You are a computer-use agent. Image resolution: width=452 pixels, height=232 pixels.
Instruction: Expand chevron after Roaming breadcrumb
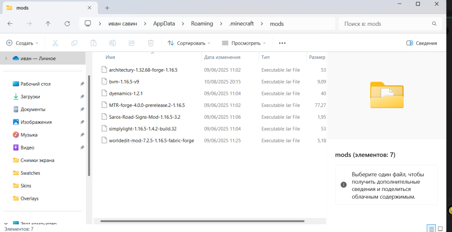click(221, 24)
